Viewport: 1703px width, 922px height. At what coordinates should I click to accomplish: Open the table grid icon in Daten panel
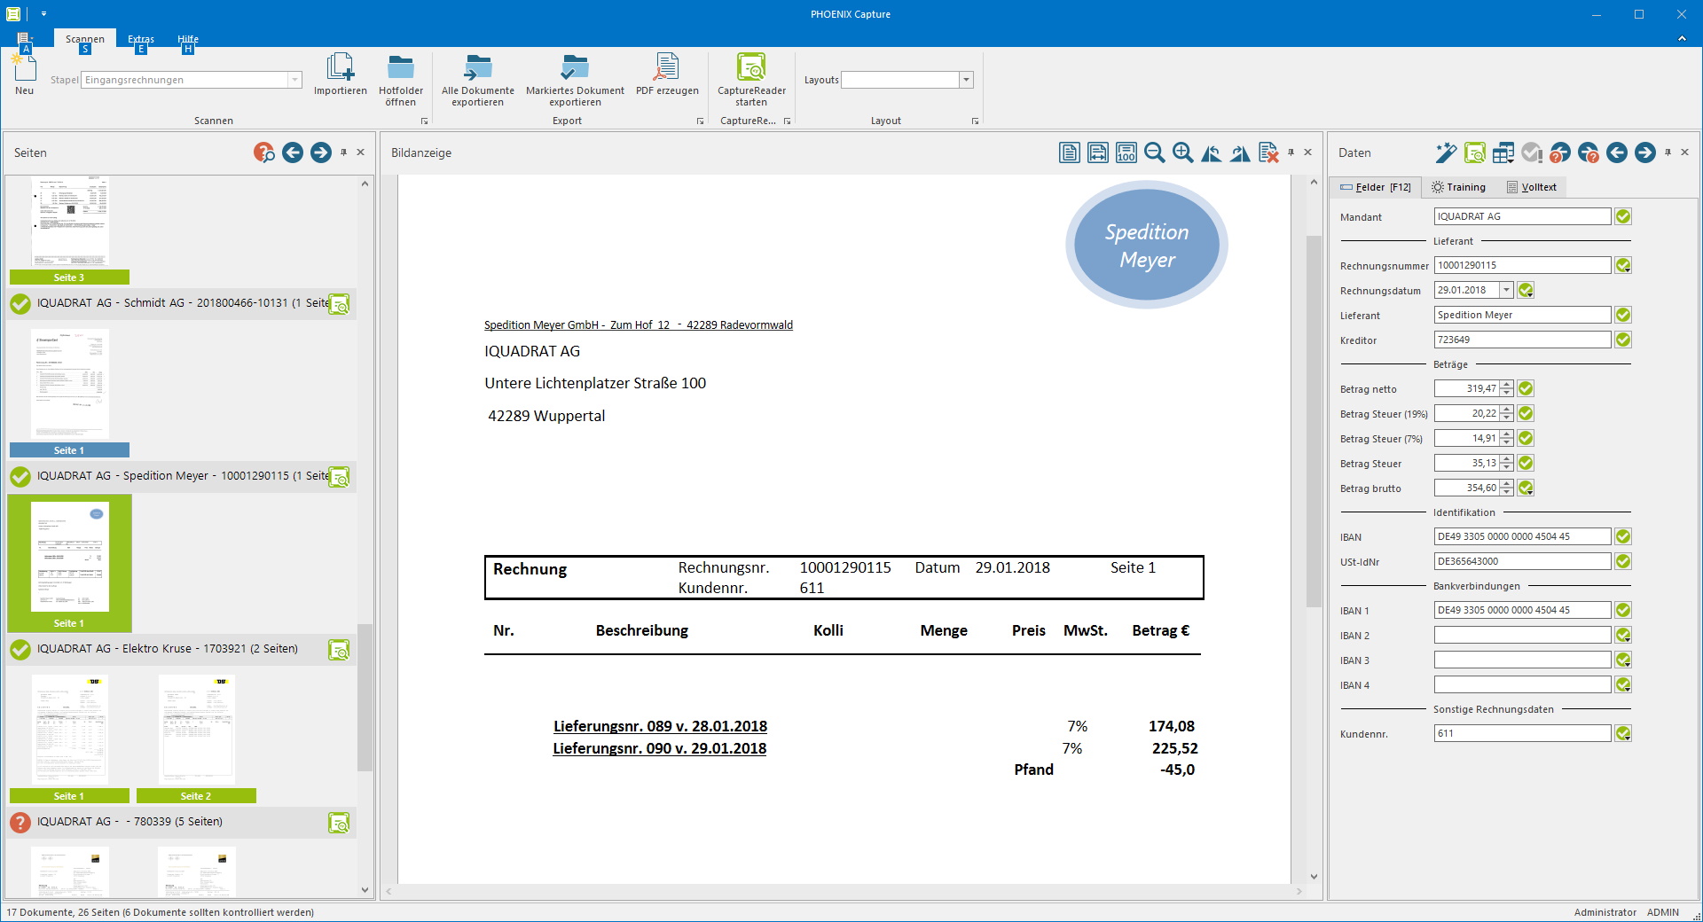pyautogui.click(x=1503, y=152)
